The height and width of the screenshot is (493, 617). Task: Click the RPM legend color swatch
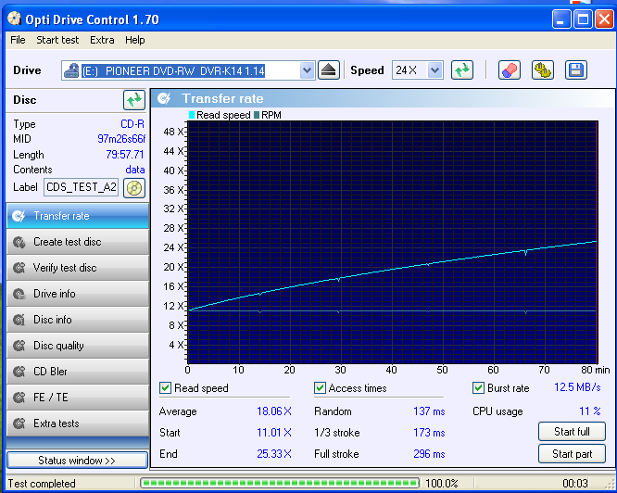(x=257, y=115)
